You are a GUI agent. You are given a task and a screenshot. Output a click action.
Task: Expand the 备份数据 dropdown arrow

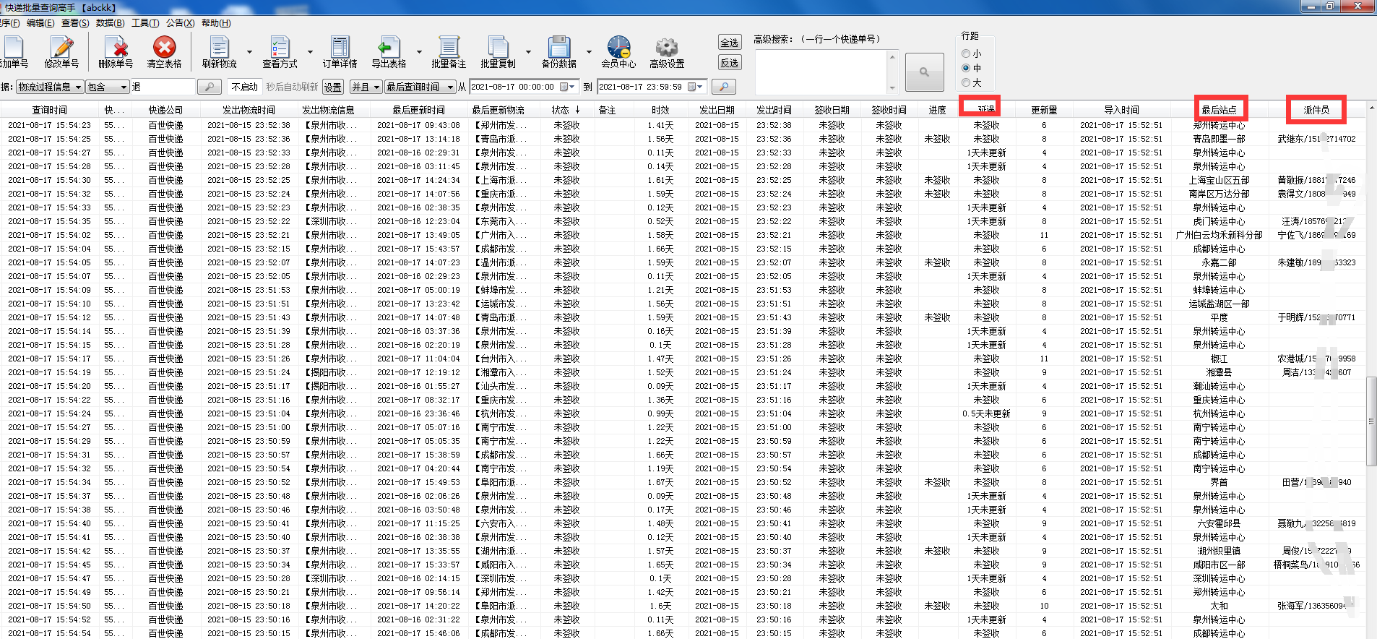coord(588,52)
